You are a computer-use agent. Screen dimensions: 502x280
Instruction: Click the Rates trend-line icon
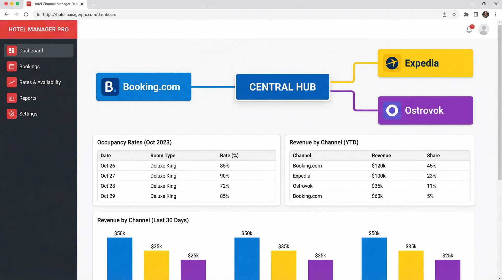click(12, 82)
